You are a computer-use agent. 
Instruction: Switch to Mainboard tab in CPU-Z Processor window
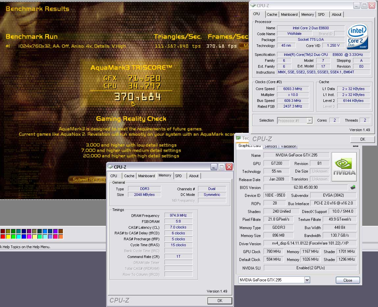[x=289, y=14]
